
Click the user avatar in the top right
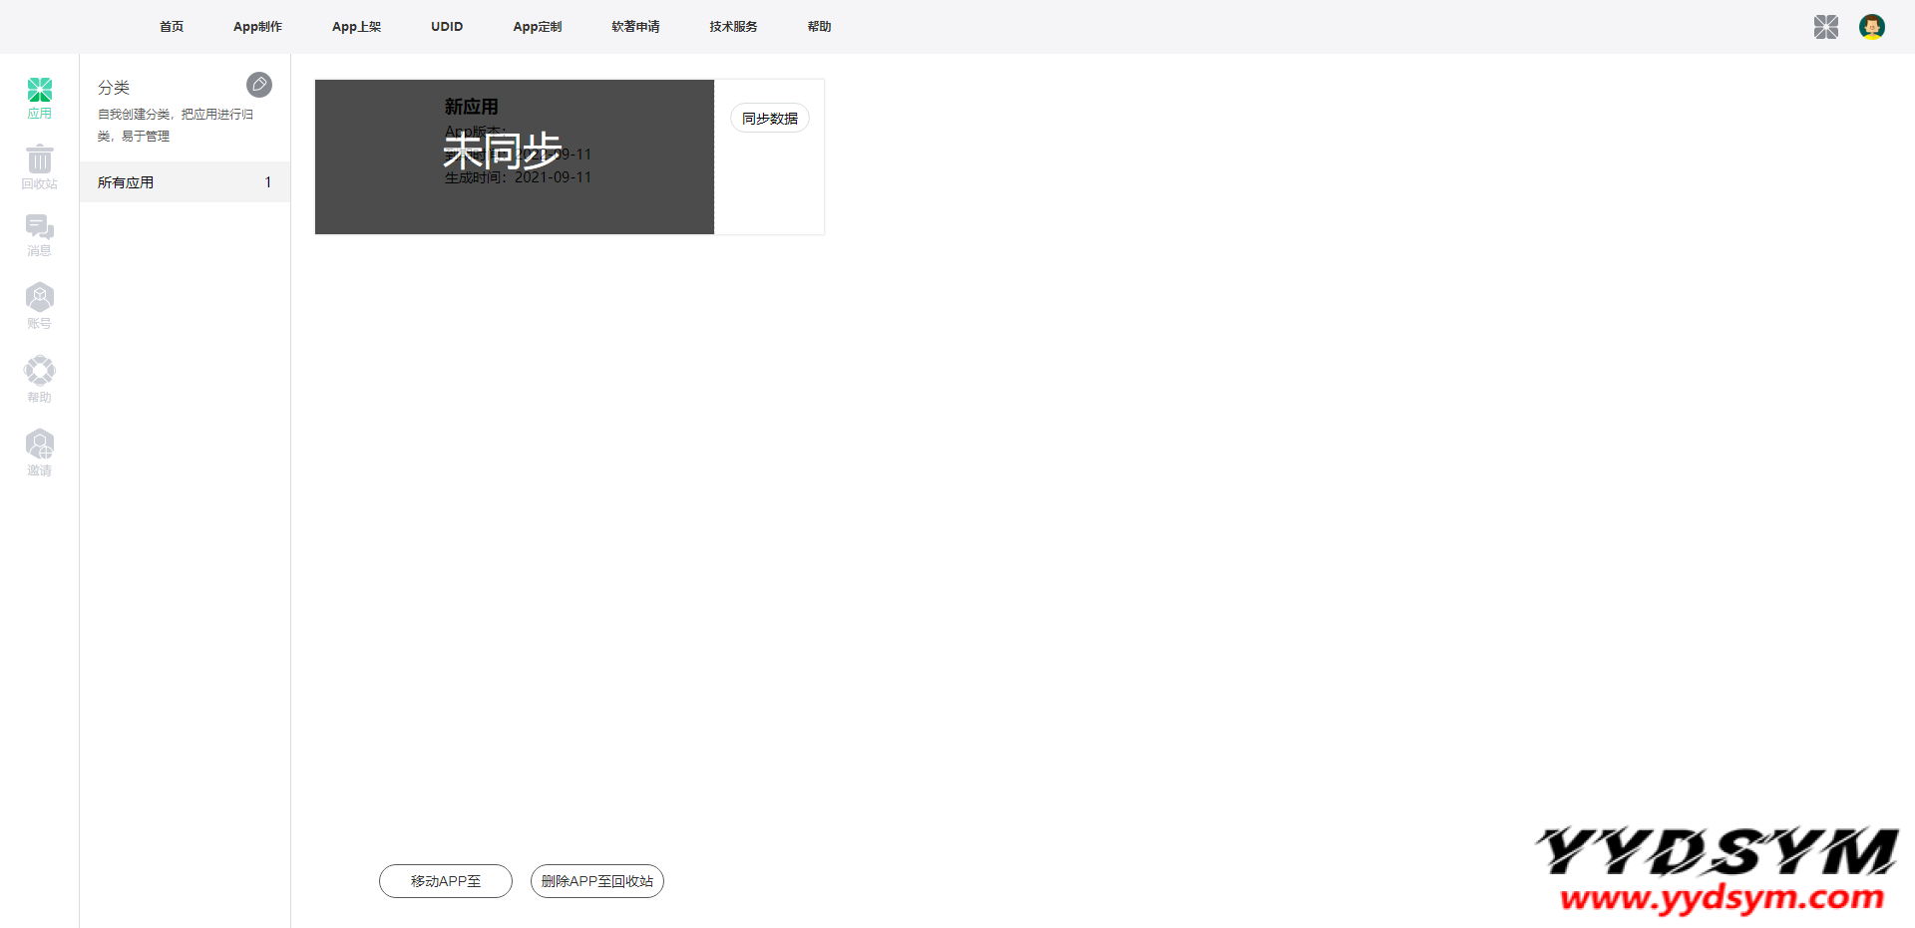1871,27
